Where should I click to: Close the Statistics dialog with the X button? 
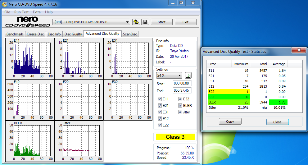click(x=299, y=50)
